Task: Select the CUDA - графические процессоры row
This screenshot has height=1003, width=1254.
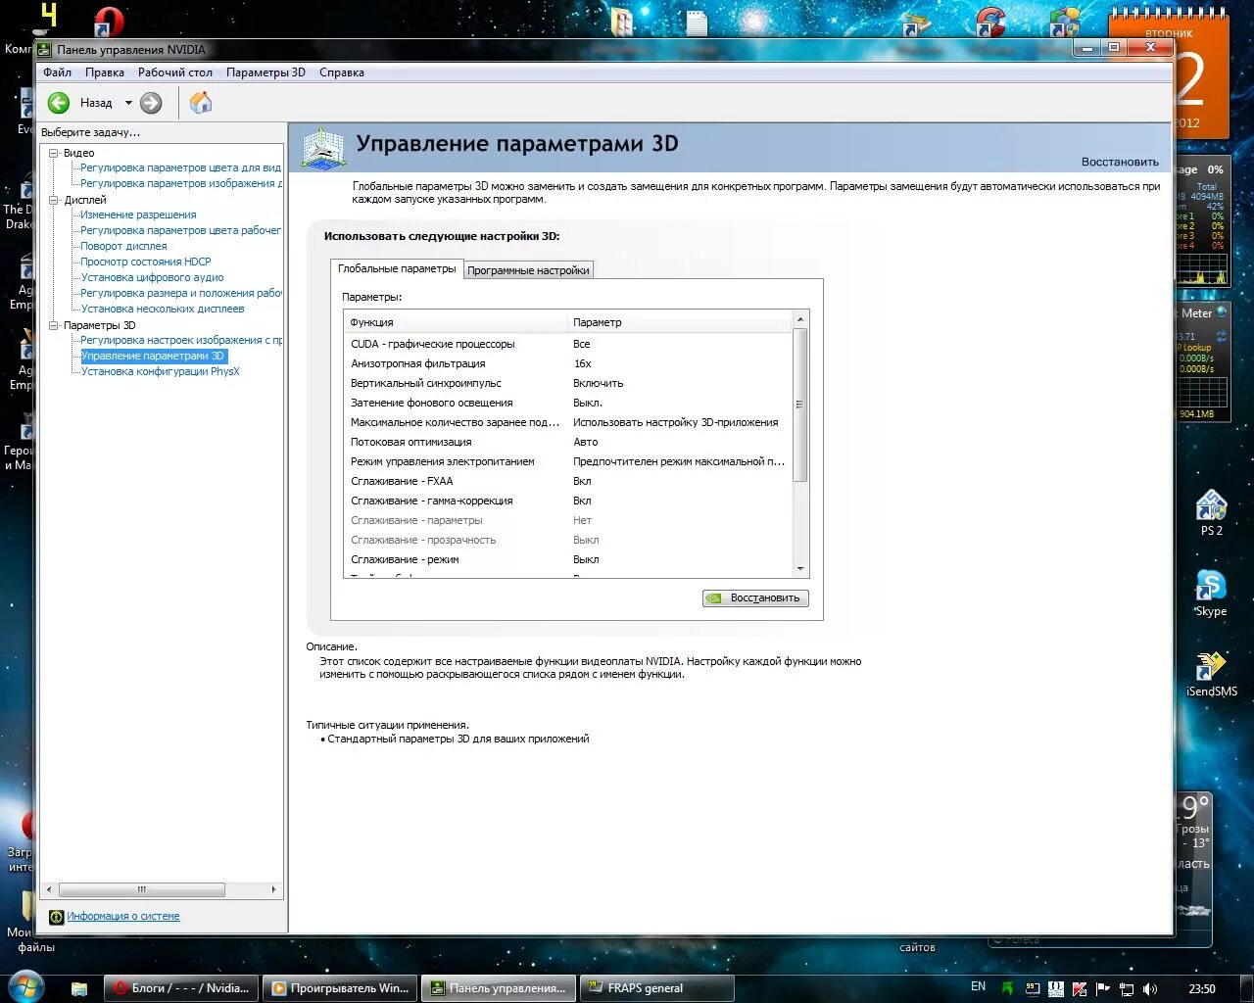Action: (567, 344)
